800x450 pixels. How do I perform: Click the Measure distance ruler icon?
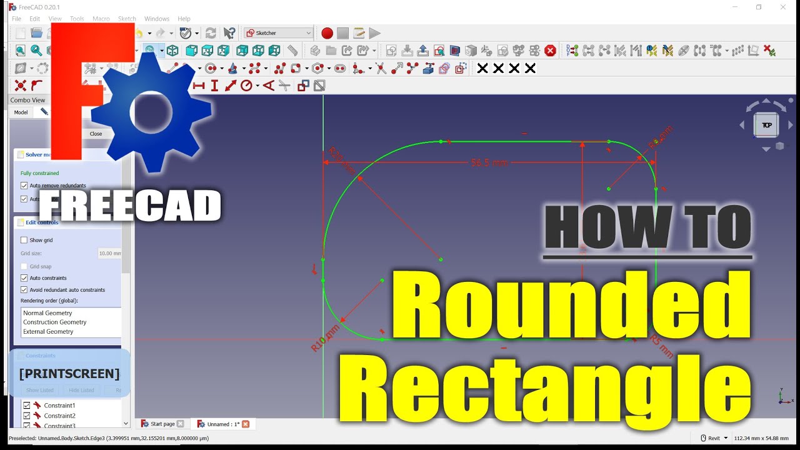click(292, 51)
